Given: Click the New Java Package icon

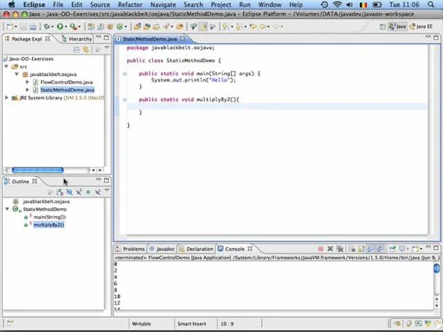Looking at the screenshot, I should [x=110, y=26].
